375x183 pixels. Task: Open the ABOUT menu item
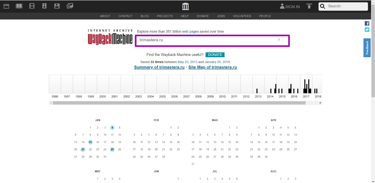click(x=105, y=16)
